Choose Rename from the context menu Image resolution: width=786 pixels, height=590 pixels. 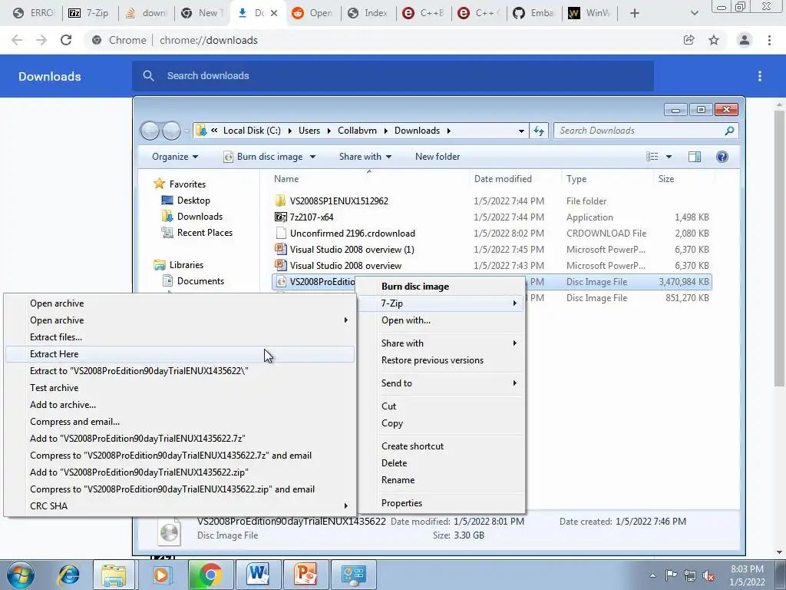pyautogui.click(x=441, y=480)
